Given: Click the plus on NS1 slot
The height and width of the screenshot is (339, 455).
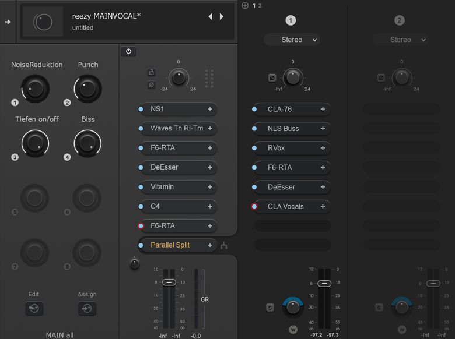Looking at the screenshot, I should (x=210, y=110).
